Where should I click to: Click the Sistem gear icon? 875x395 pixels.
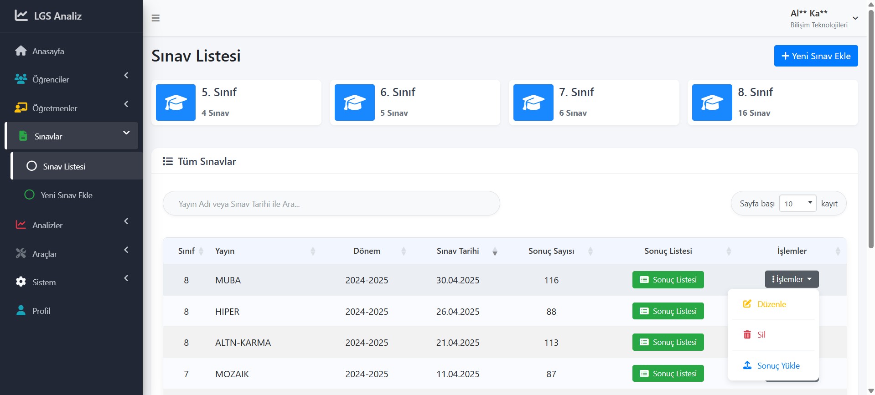[21, 282]
